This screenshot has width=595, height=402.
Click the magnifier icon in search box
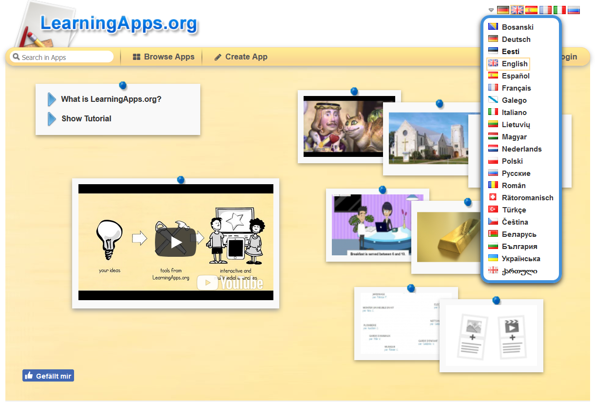click(16, 57)
